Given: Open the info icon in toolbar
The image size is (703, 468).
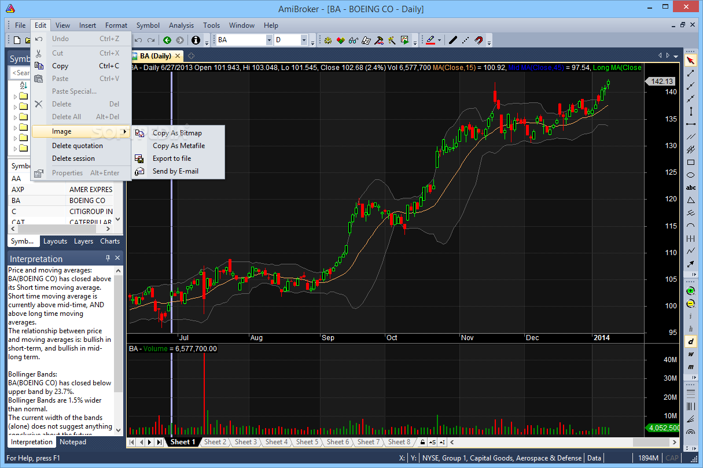Looking at the screenshot, I should pyautogui.click(x=196, y=40).
